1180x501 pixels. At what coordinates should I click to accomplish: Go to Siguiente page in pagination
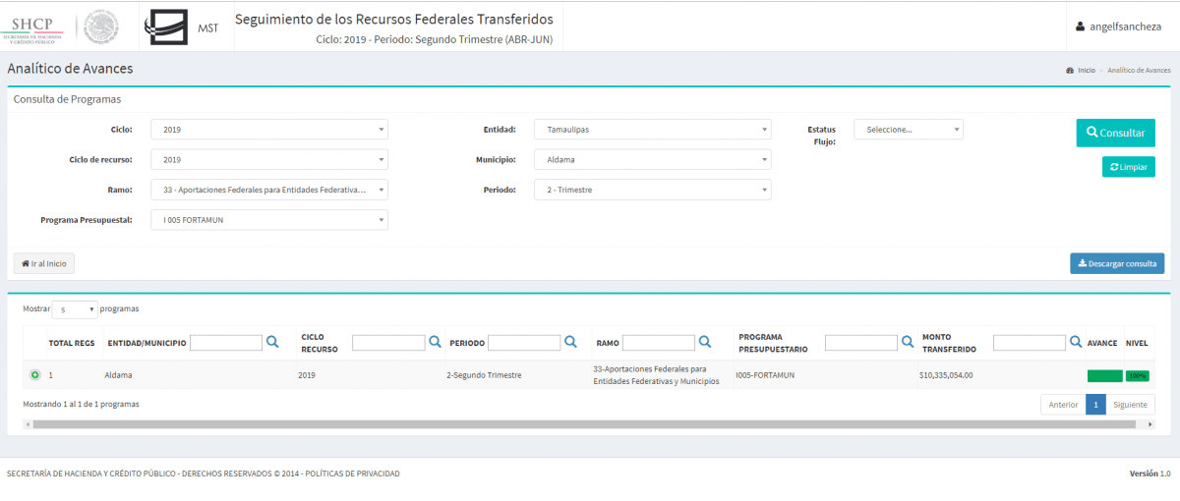coord(1131,405)
